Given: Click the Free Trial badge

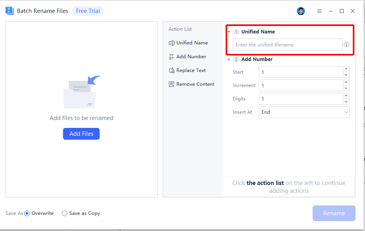Looking at the screenshot, I should [88, 11].
